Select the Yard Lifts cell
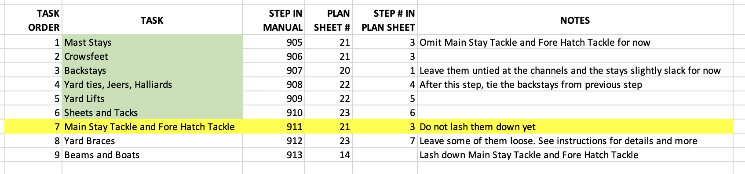This screenshot has height=174, width=745. point(152,98)
